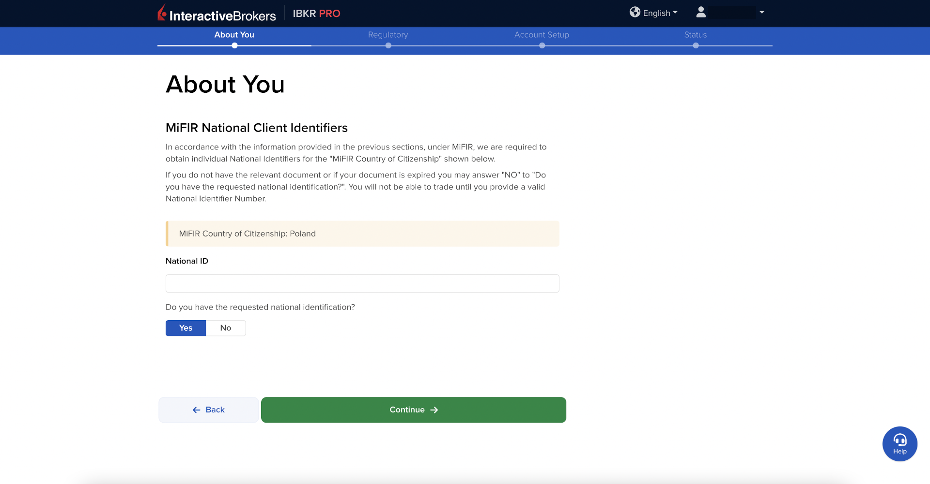Focus the National ID input field
The height and width of the screenshot is (484, 930).
[x=362, y=283]
